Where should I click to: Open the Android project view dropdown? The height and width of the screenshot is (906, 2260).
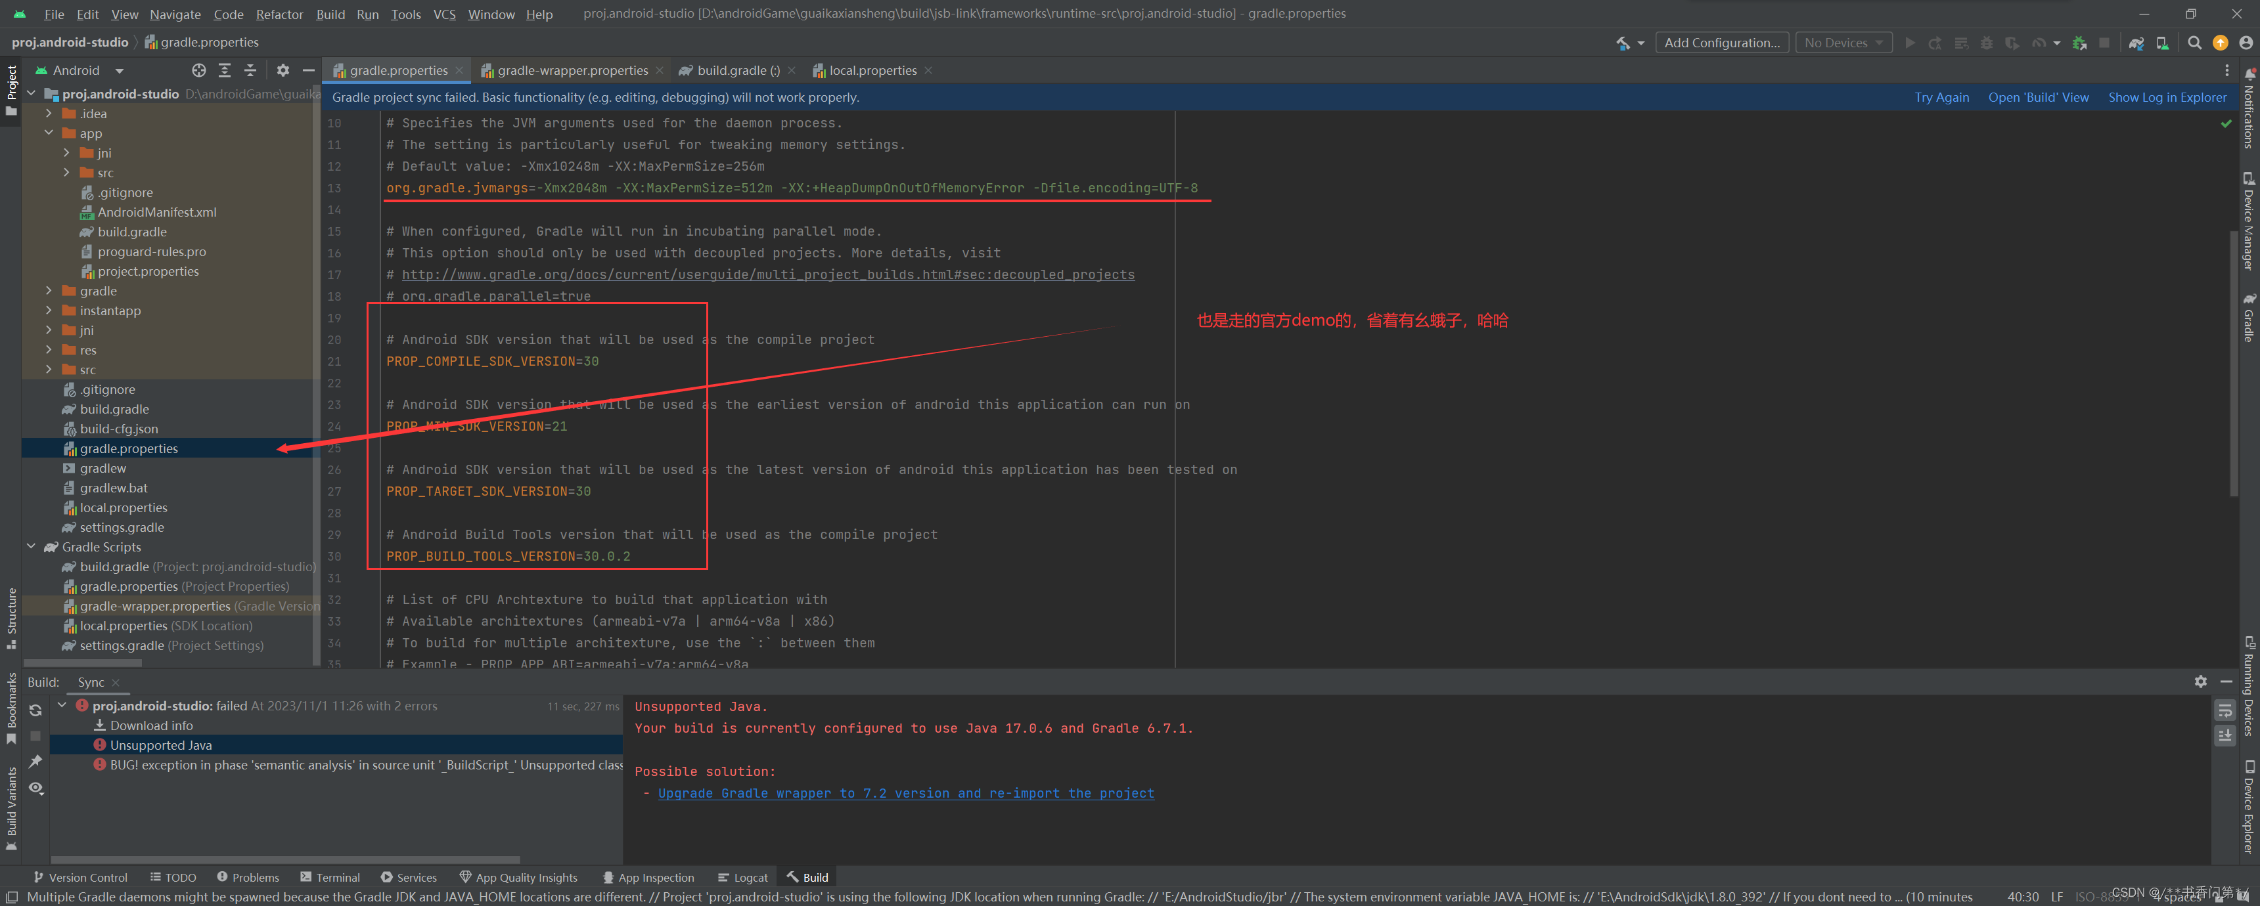(118, 70)
